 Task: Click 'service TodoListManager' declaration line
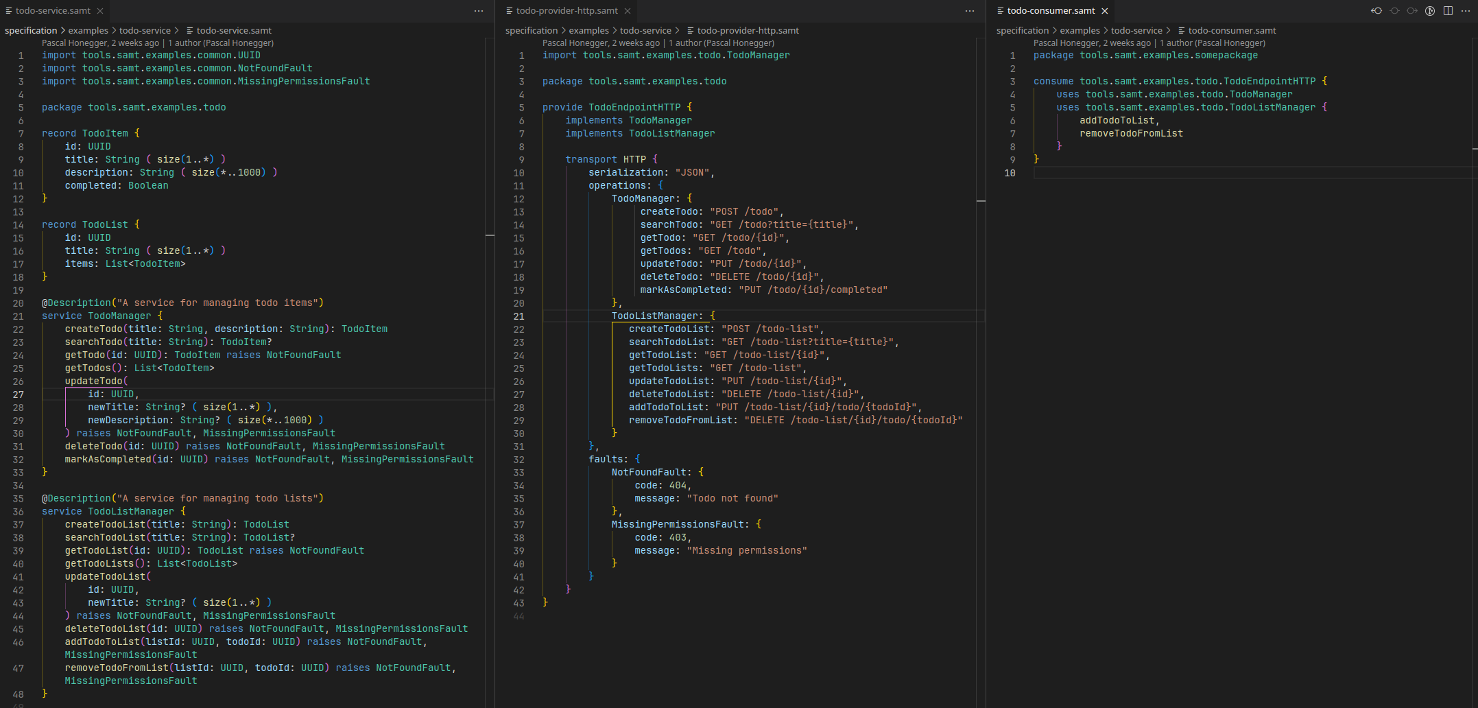coord(114,512)
